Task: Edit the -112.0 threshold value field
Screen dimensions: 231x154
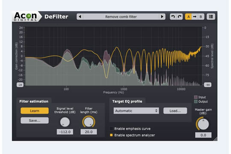Action: 65,132
